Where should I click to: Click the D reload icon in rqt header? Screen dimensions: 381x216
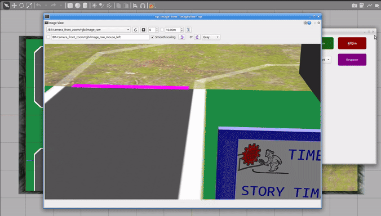click(x=305, y=23)
